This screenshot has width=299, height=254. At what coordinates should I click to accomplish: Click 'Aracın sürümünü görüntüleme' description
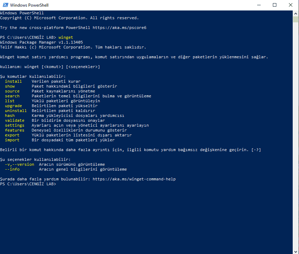(x=72, y=164)
